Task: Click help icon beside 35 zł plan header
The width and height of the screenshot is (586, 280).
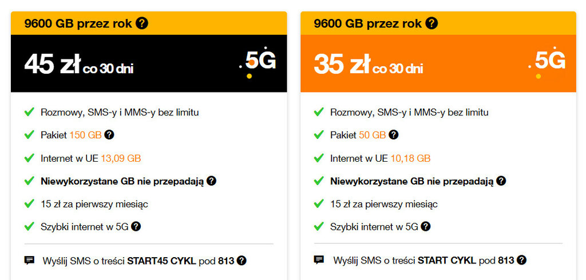Action: (x=432, y=23)
